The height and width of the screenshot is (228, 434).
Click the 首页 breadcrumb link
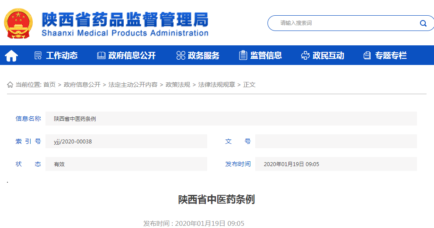tap(49, 85)
